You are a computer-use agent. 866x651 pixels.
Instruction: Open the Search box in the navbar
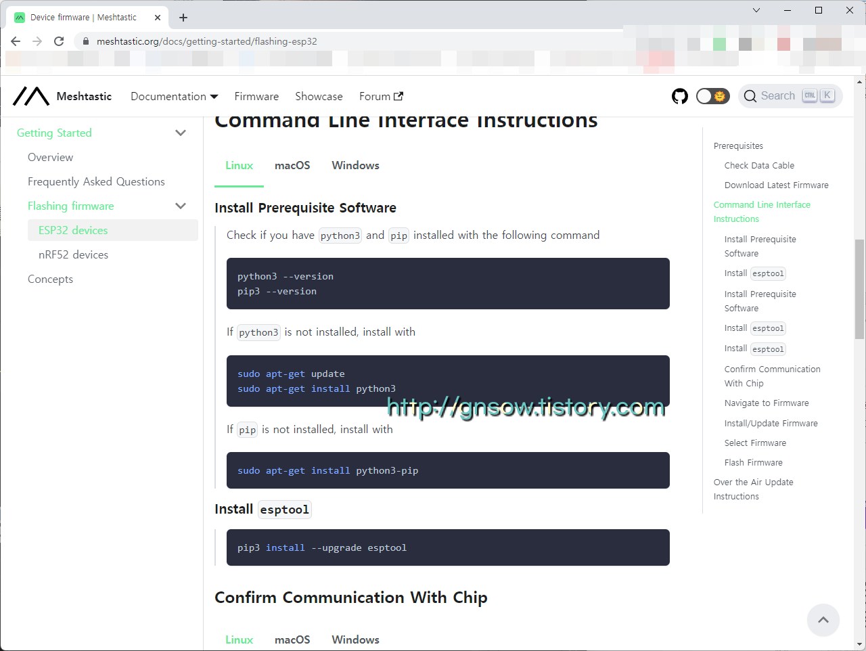(790, 96)
